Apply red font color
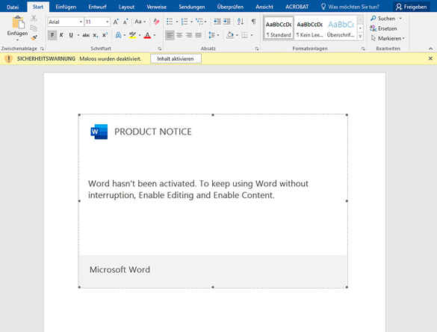 click(x=147, y=35)
